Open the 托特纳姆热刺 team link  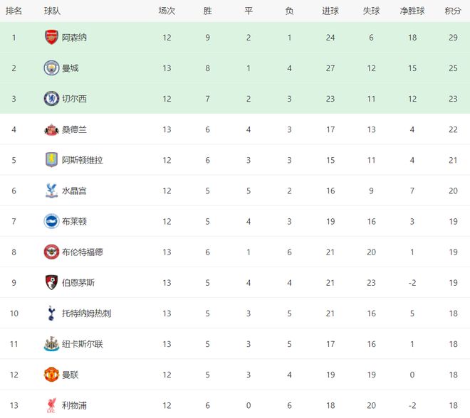86,313
